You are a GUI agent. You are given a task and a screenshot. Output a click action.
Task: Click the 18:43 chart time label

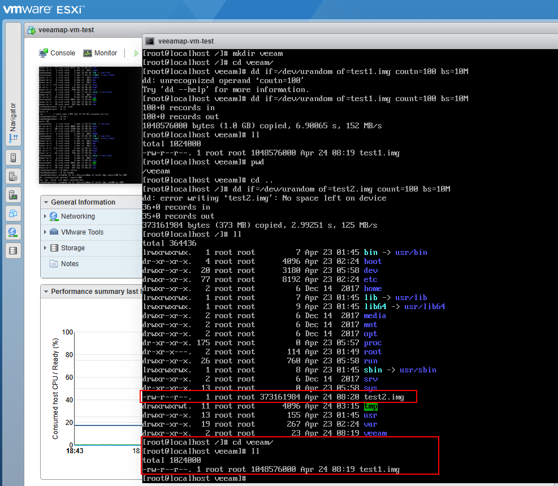(75, 451)
